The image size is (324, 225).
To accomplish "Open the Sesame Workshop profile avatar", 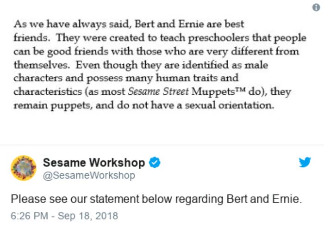I will click(24, 168).
